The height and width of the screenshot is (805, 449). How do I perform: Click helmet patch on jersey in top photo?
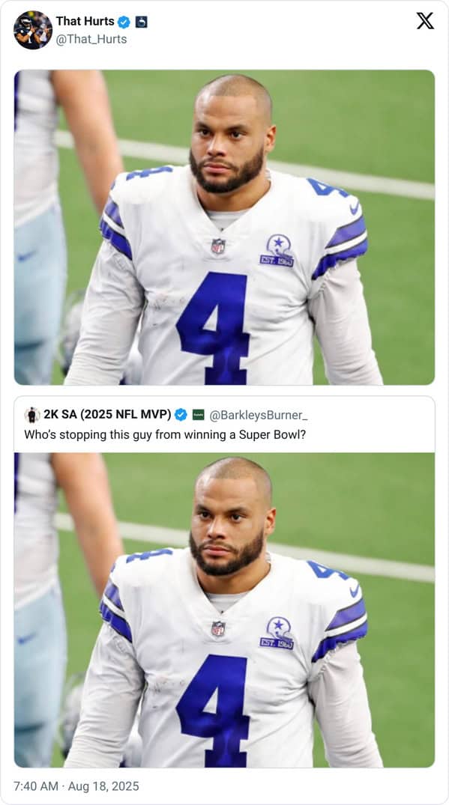[277, 251]
